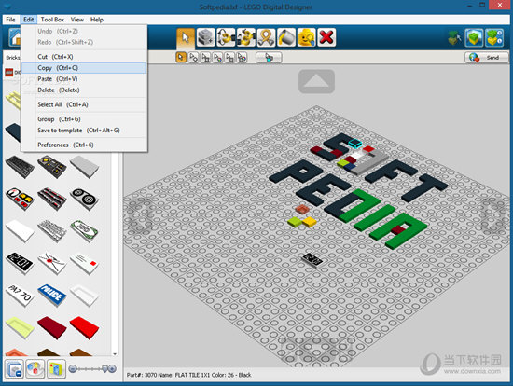Open the View menu

point(77,20)
